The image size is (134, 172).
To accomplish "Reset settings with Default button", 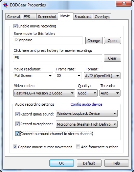I will pyautogui.click(x=89, y=163).
